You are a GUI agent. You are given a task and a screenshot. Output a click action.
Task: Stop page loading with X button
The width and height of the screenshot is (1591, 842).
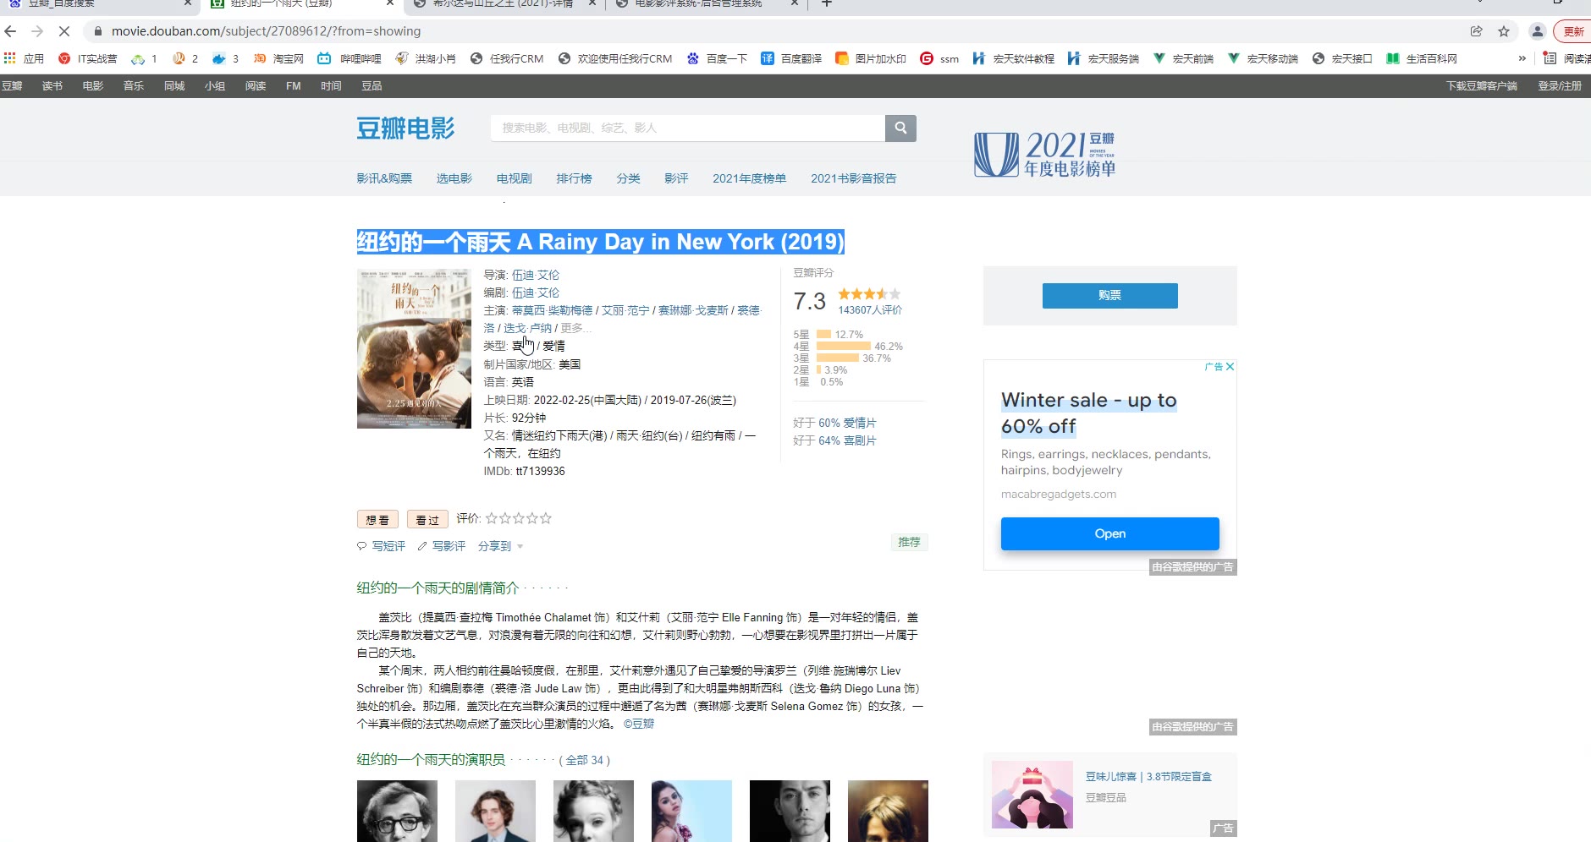point(65,31)
